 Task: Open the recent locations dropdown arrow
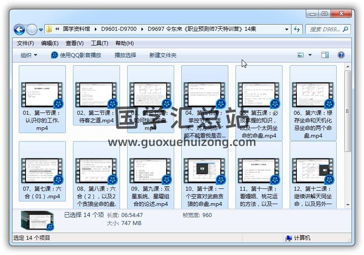click(41, 29)
